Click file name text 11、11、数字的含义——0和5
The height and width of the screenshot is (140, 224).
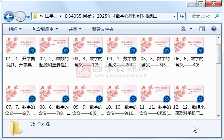[x=155, y=110]
